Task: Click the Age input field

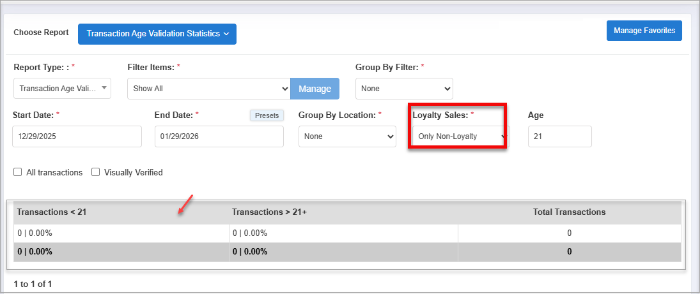Action: pos(559,136)
